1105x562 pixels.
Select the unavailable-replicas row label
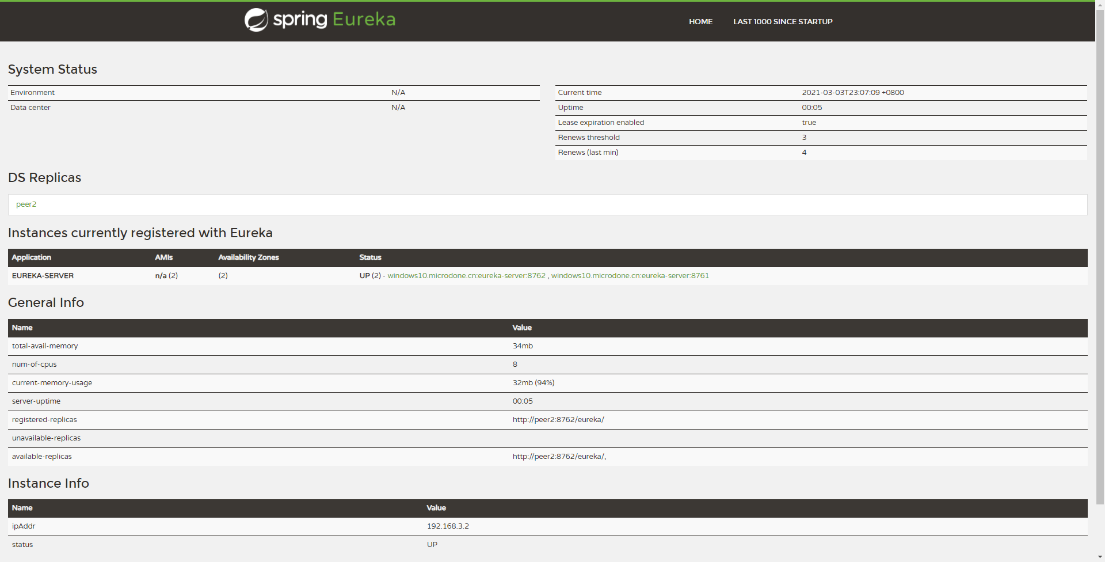click(46, 438)
